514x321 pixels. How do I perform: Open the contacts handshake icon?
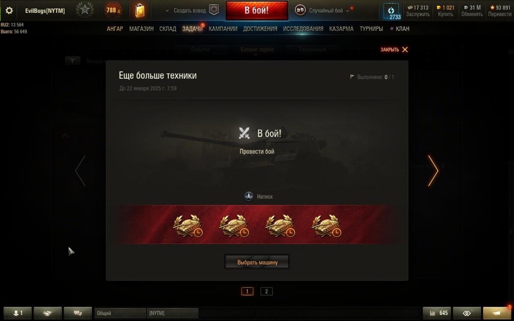(48, 313)
